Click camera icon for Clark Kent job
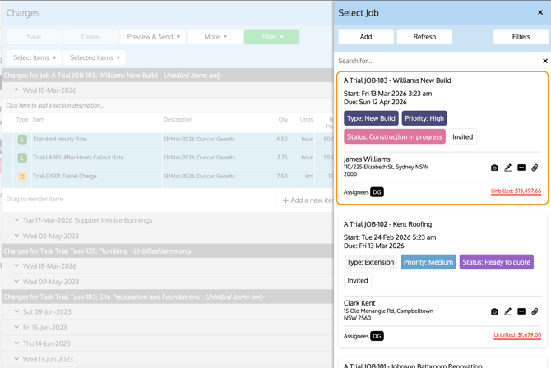The image size is (551, 368). (494, 311)
